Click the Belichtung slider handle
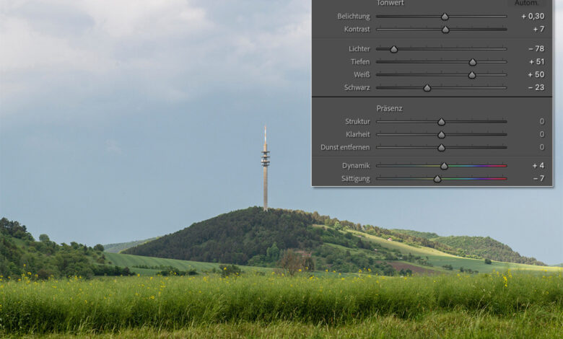Image resolution: width=563 pixels, height=339 pixels. [445, 17]
